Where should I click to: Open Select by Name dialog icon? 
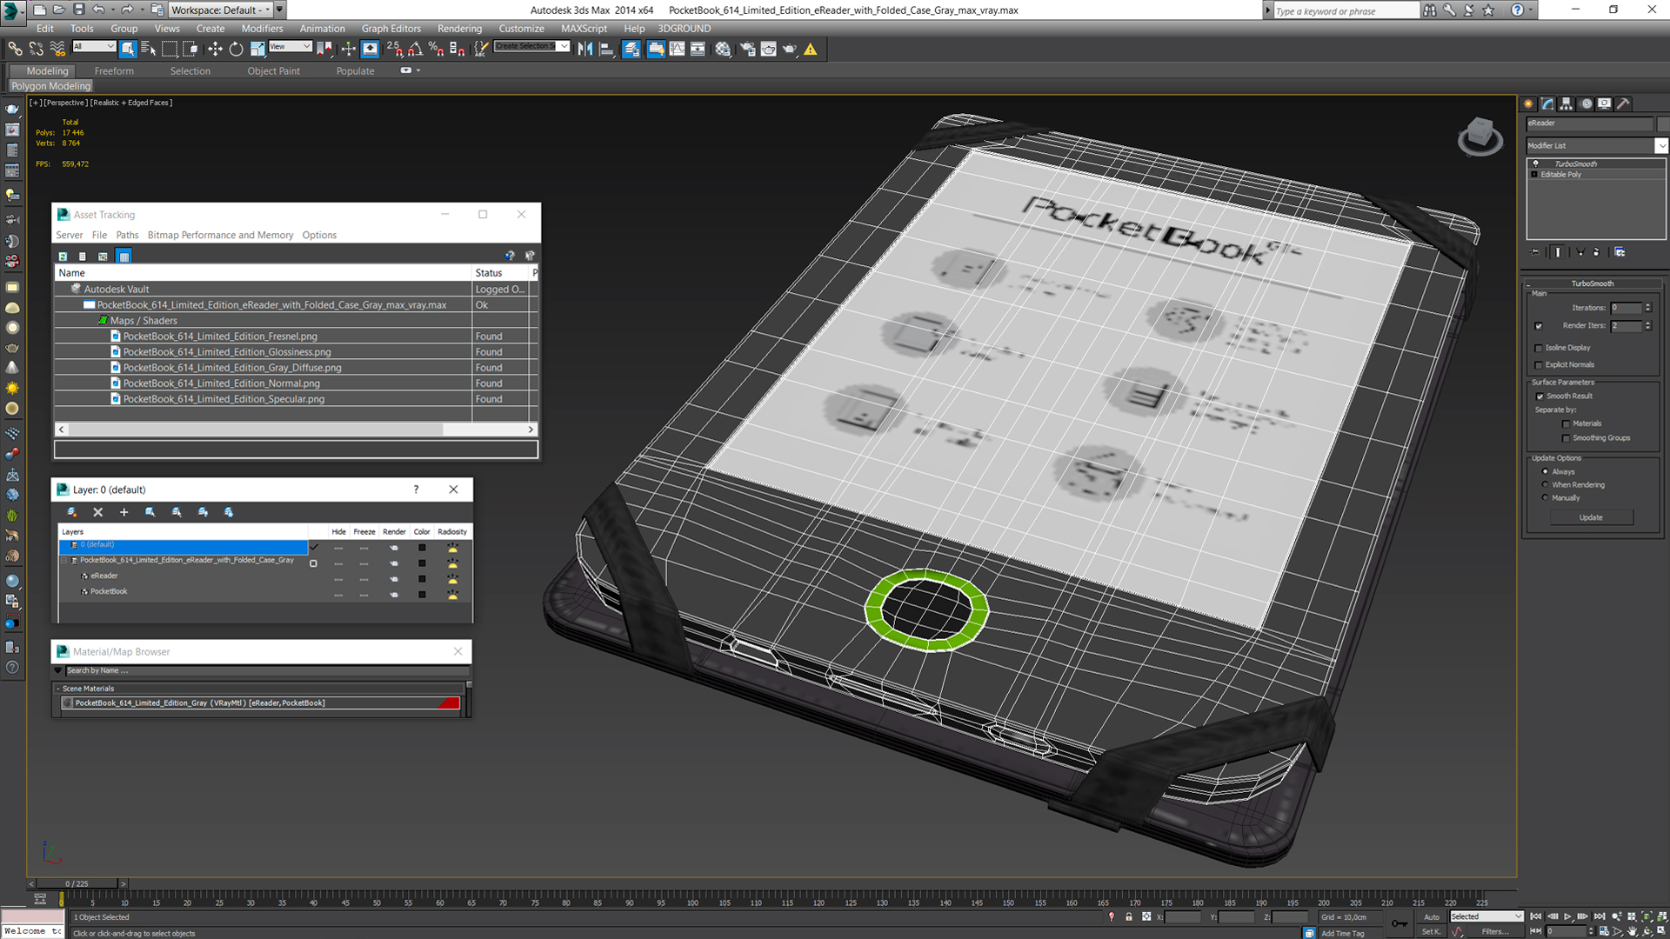pyautogui.click(x=149, y=49)
